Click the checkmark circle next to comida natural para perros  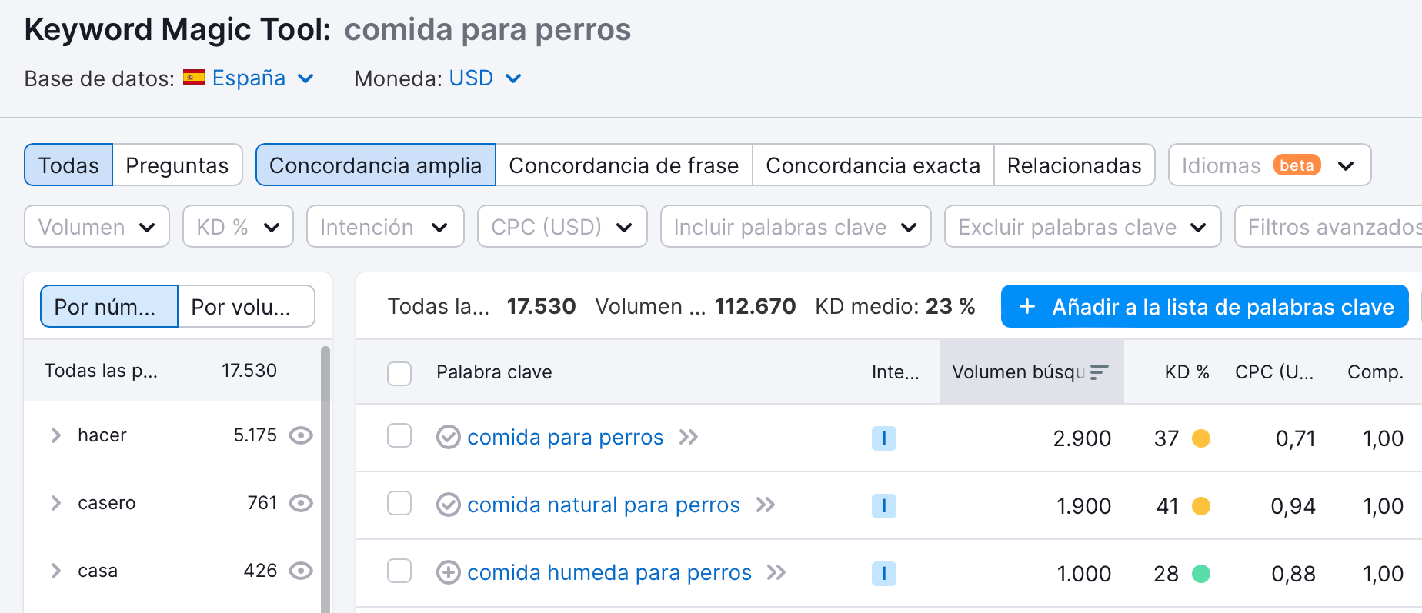(449, 505)
